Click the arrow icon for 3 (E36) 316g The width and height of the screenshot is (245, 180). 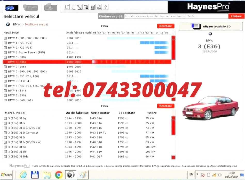click(x=5, y=118)
